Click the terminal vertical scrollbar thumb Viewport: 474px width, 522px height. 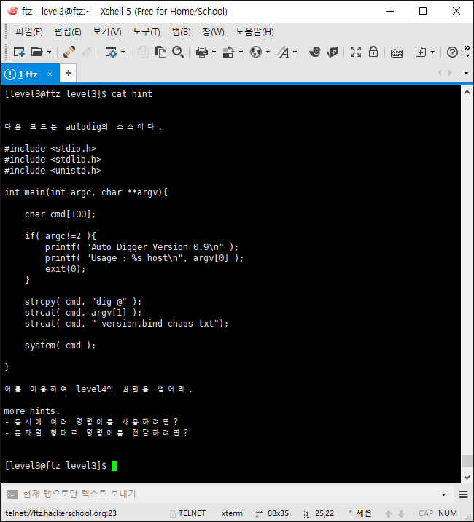[x=467, y=461]
